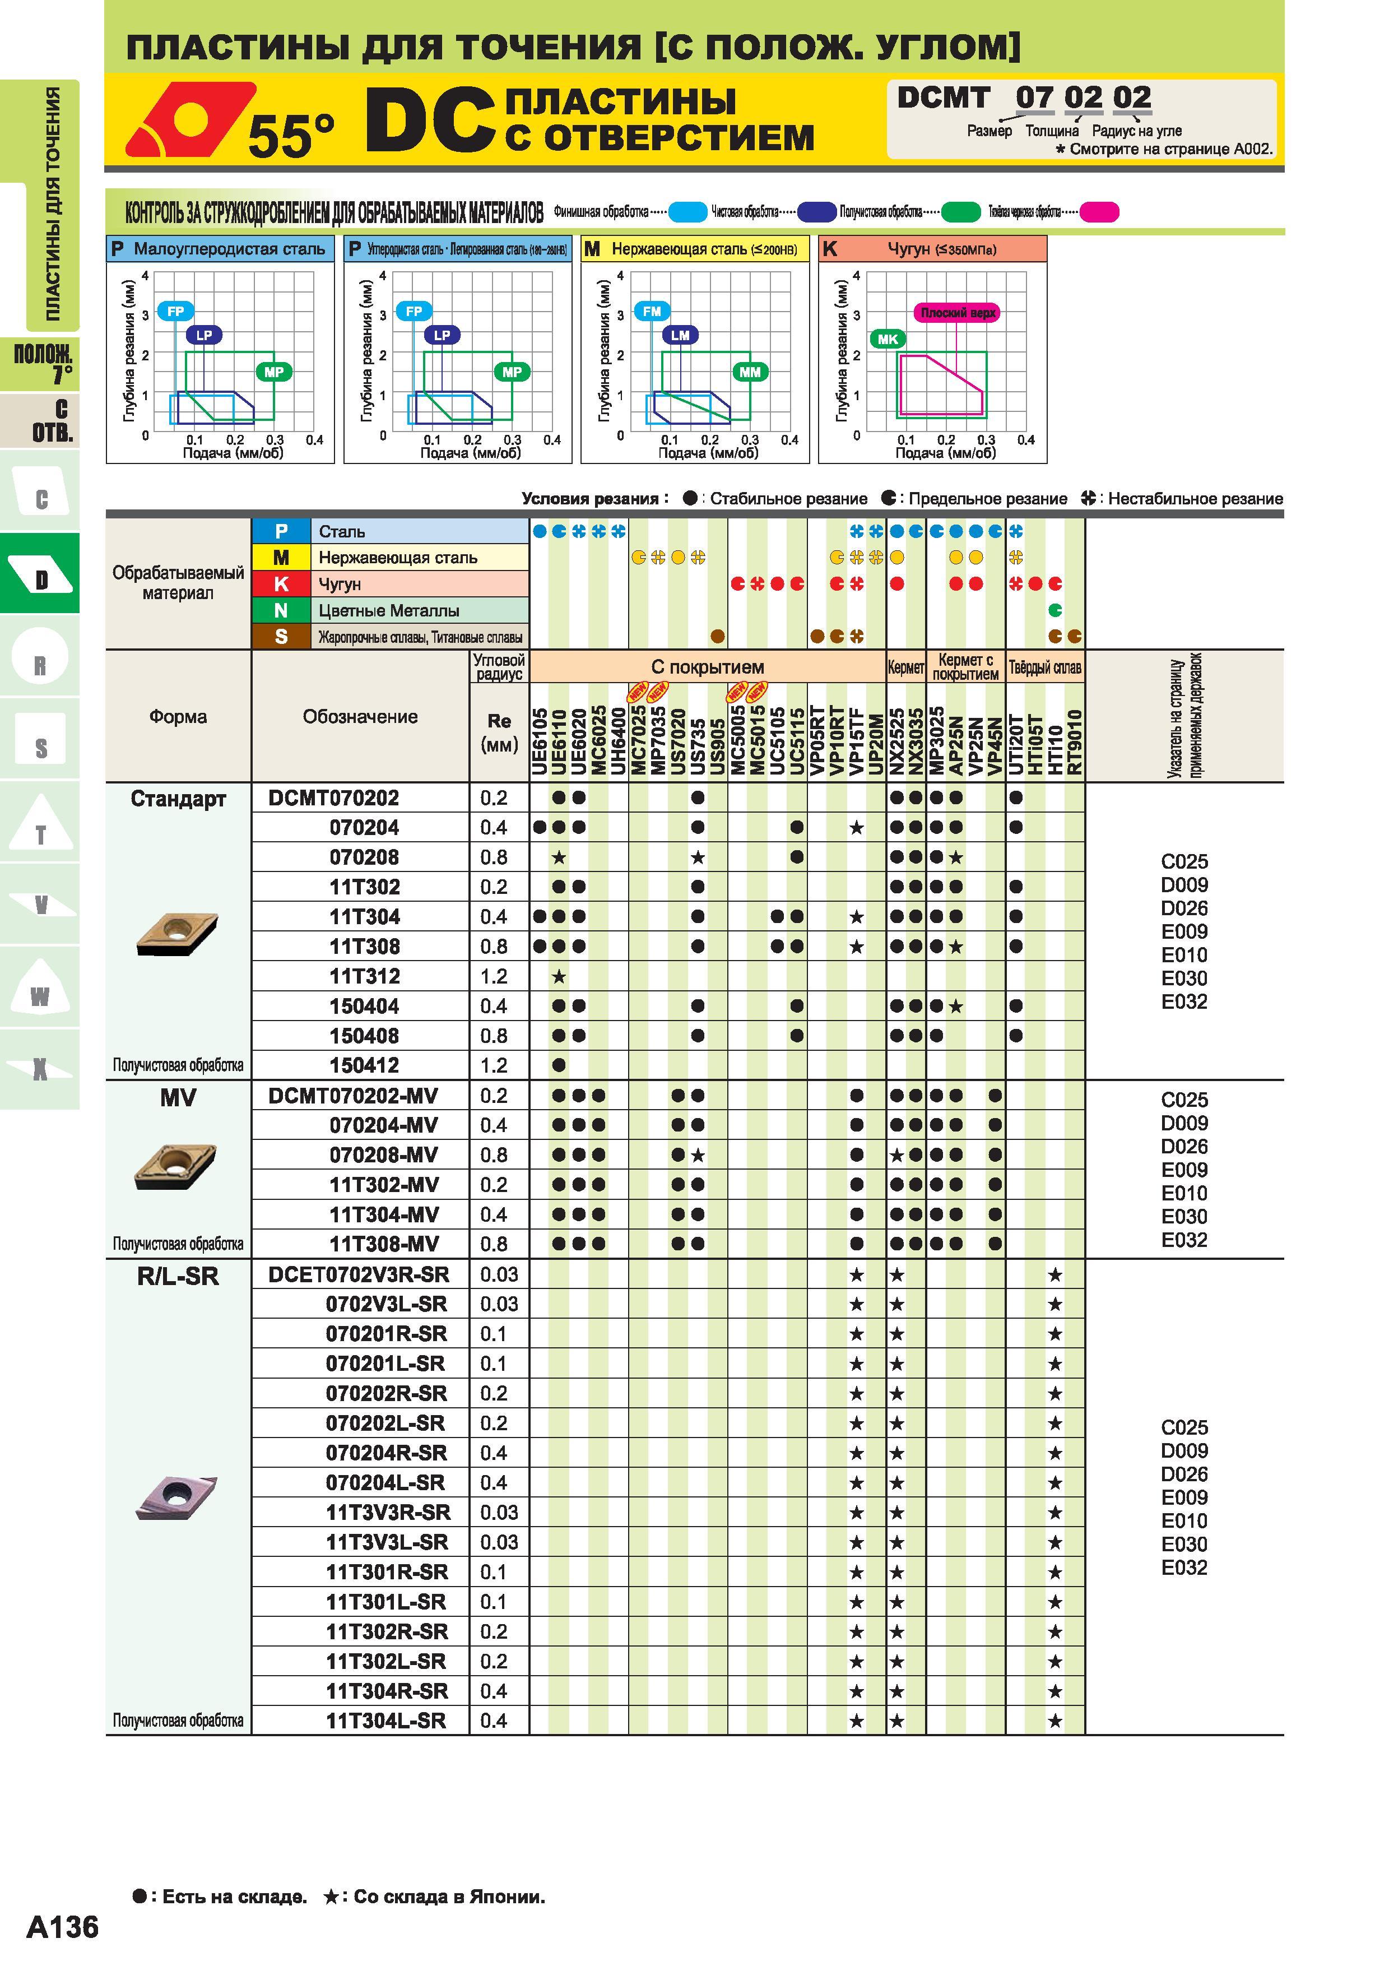
Task: Open holder page E032 in Стандарт group
Action: [x=1183, y=1002]
